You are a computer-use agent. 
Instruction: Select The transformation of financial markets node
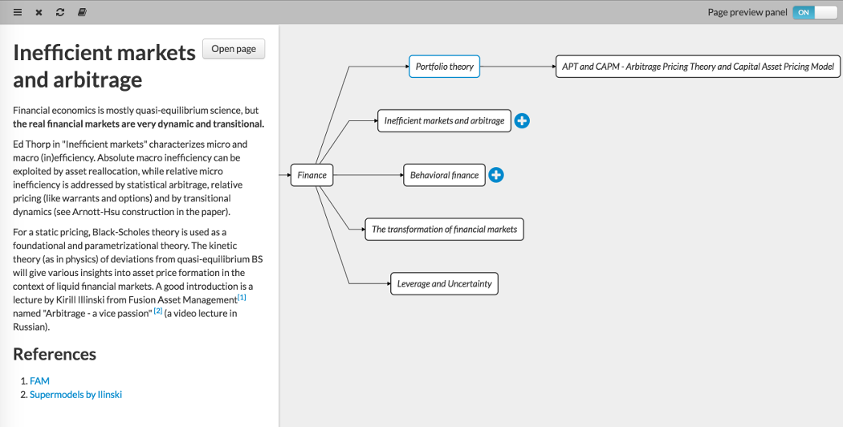444,230
